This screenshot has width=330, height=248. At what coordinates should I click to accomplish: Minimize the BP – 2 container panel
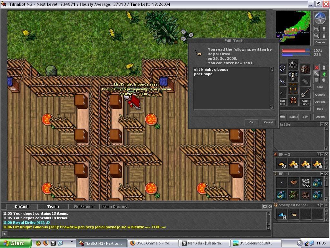pyautogui.click(x=322, y=154)
